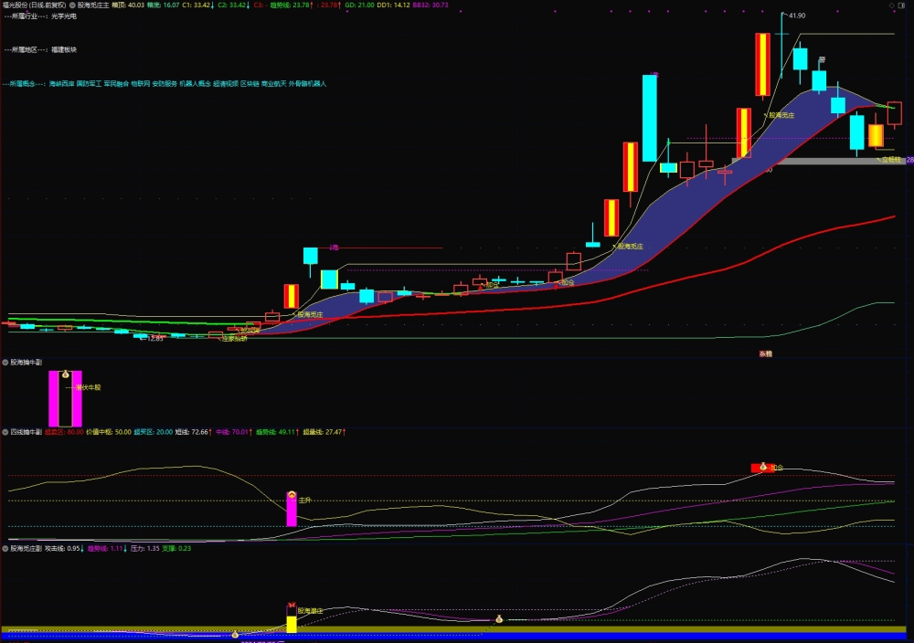Click the 价值中枢: 50.00 value
The image size is (914, 643).
[x=109, y=432]
